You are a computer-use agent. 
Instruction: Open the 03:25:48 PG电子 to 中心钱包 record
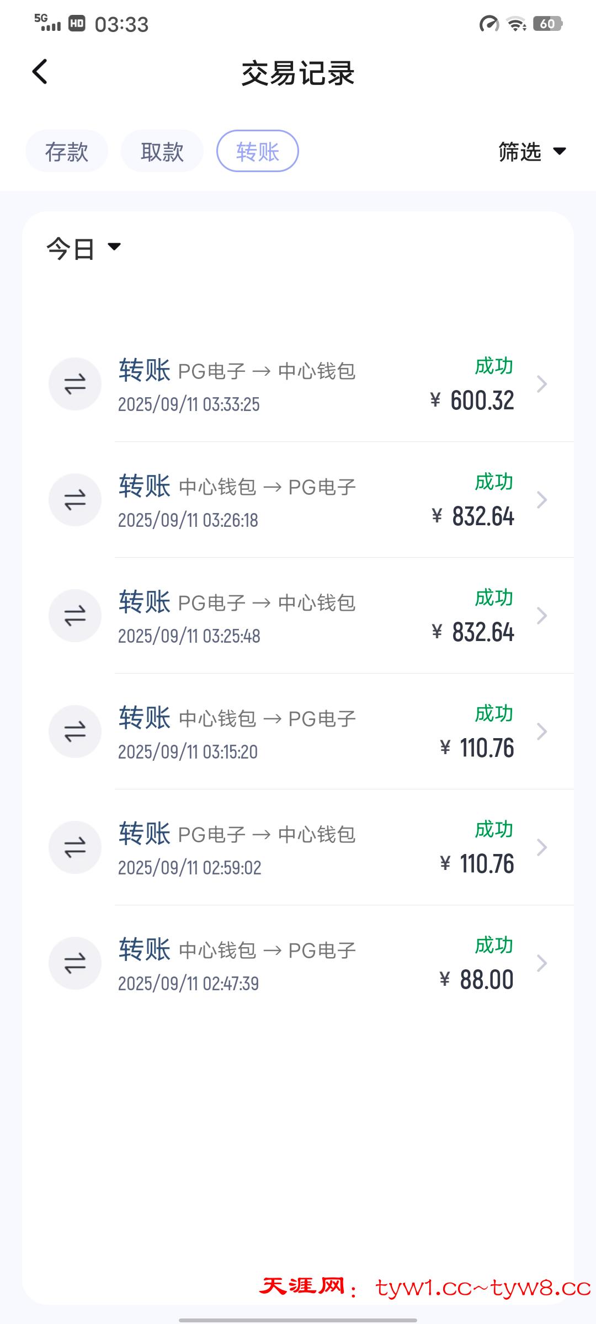pyautogui.click(x=265, y=616)
